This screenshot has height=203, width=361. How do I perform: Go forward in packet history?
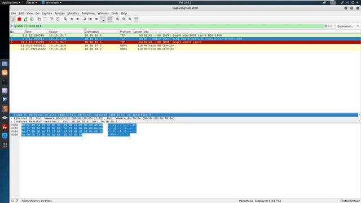78,19
